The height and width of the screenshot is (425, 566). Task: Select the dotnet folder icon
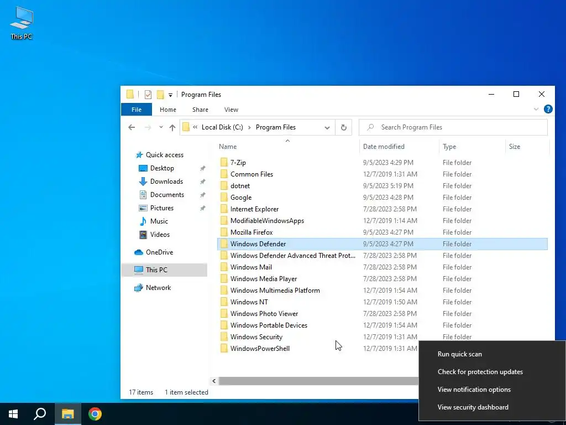click(224, 185)
